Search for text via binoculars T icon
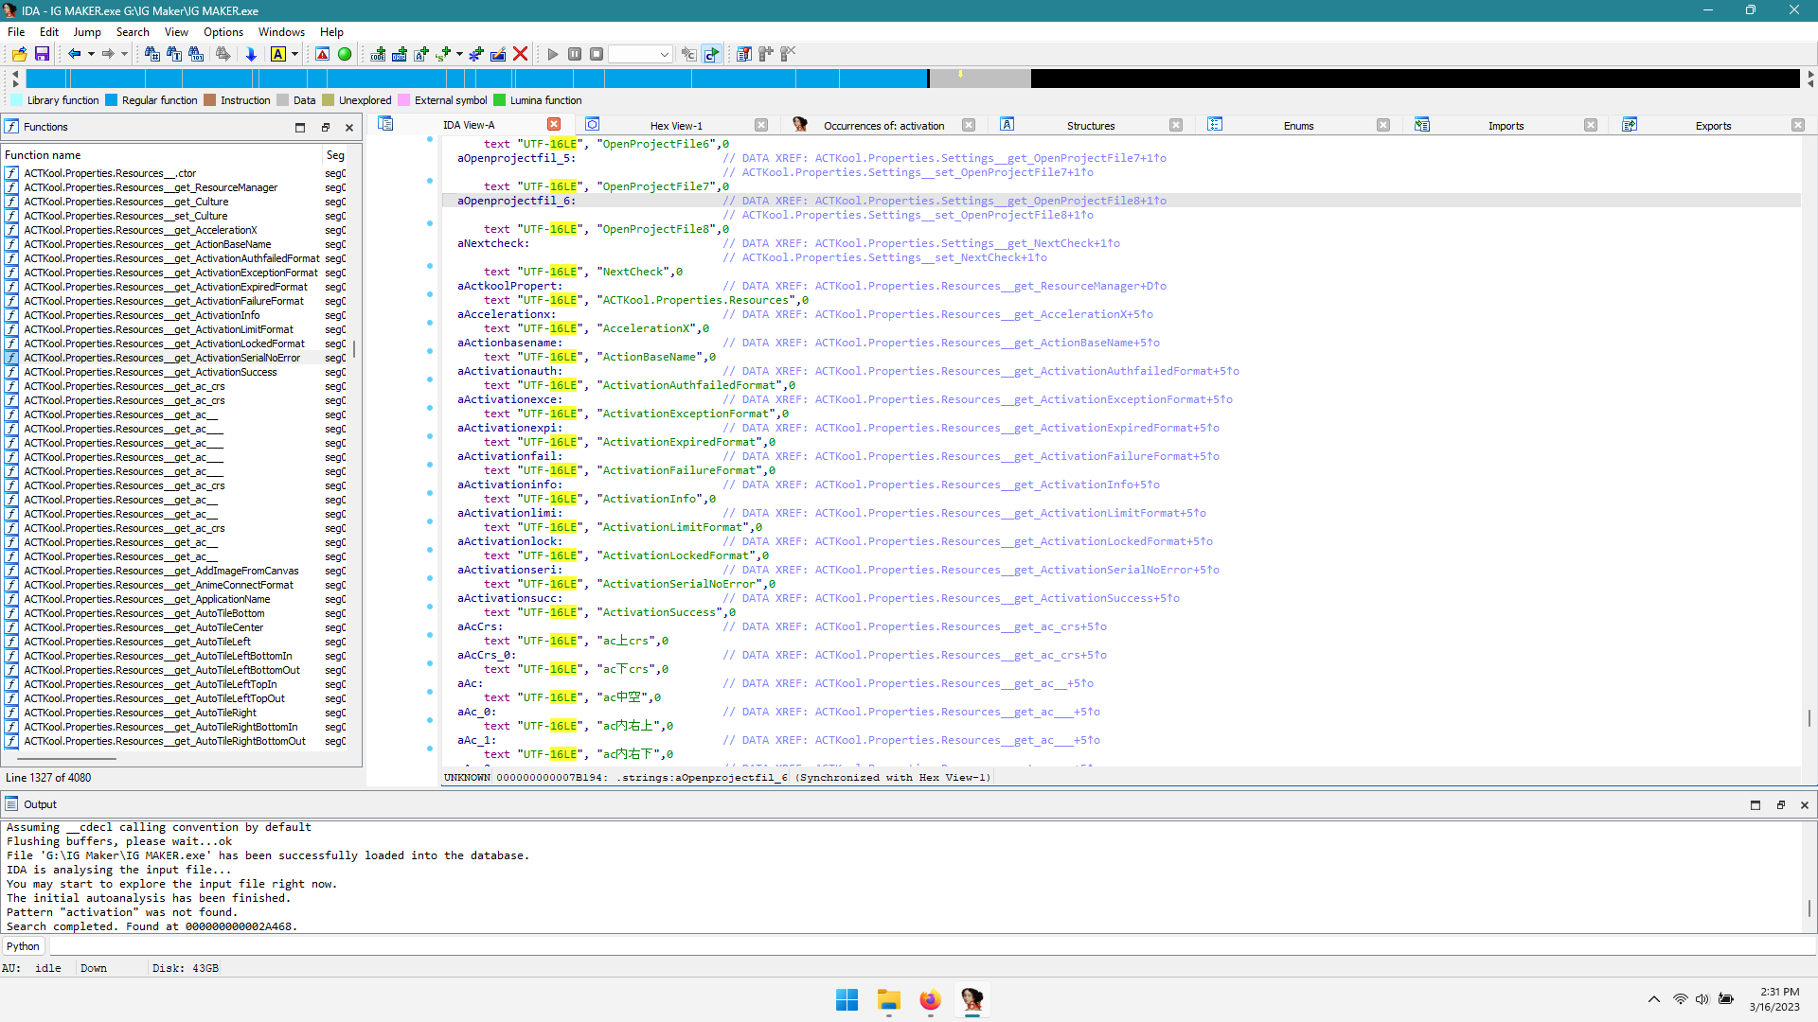Screen dimensions: 1818x1022 [x=174, y=54]
